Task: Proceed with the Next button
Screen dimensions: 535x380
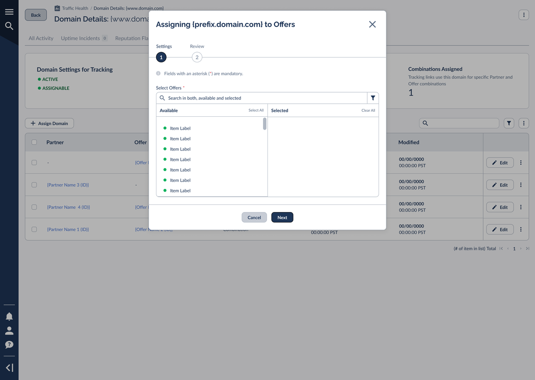Action: (282, 217)
